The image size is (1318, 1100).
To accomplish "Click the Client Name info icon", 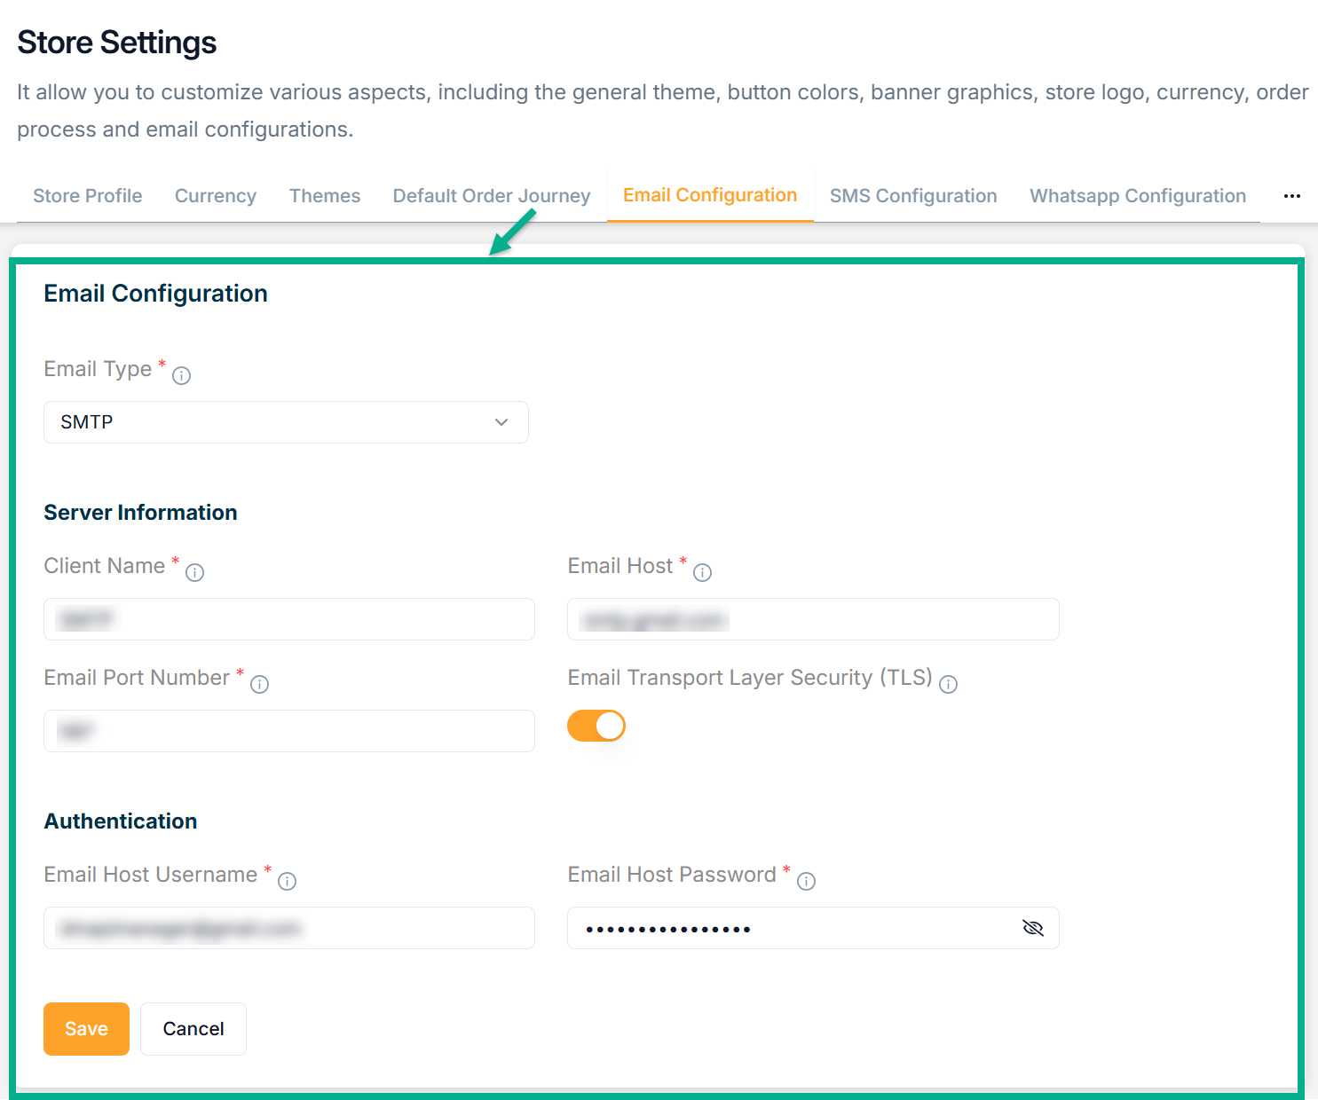I will pyautogui.click(x=195, y=573).
